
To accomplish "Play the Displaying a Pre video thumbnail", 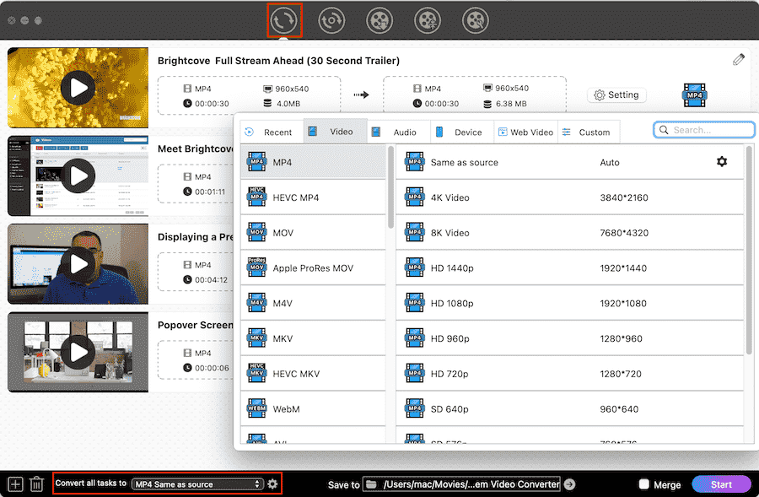I will point(78,264).
